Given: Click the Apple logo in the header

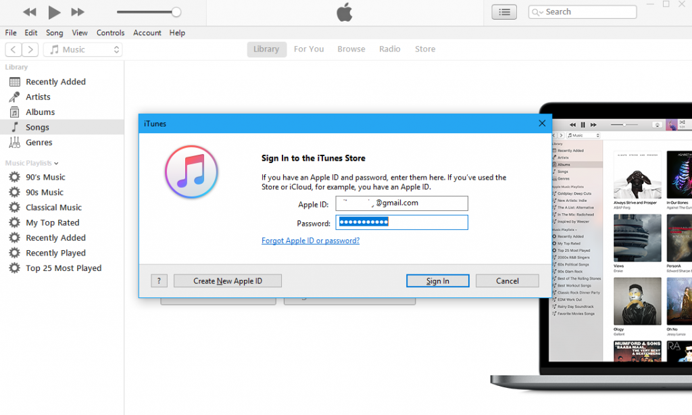Looking at the screenshot, I should click(345, 12).
